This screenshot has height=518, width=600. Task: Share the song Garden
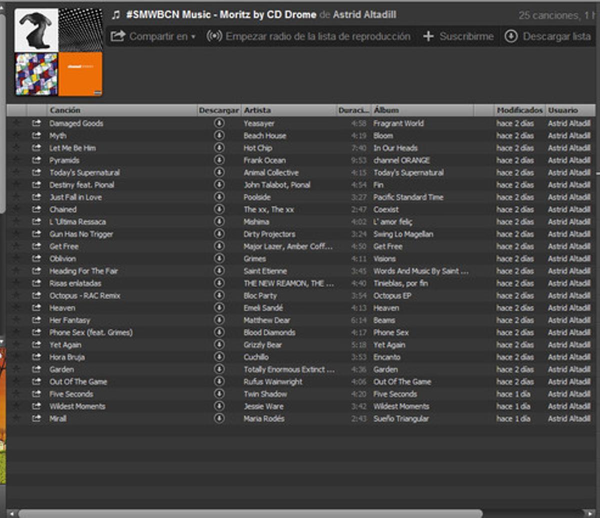(36, 369)
